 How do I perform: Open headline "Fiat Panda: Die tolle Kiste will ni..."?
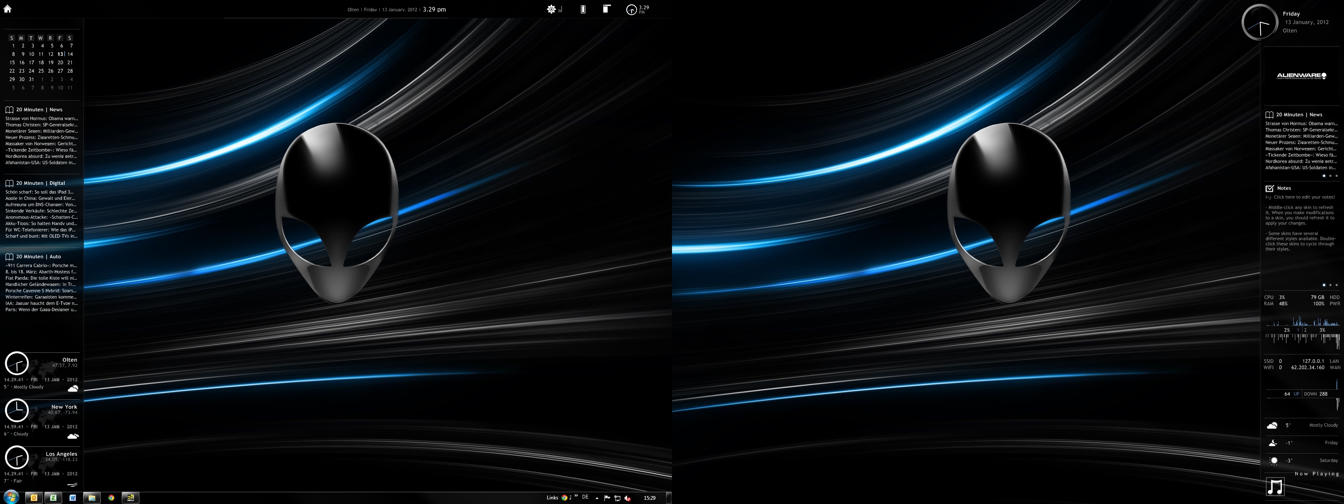(41, 278)
